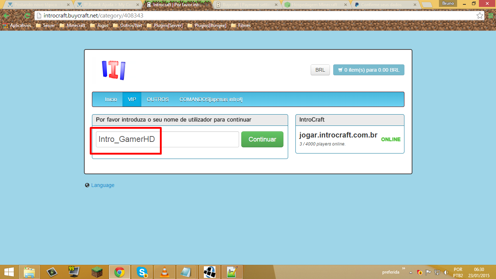Open the black-and-white squares taskbar app
Image resolution: width=496 pixels, height=279 pixels.
pyautogui.click(x=210, y=272)
